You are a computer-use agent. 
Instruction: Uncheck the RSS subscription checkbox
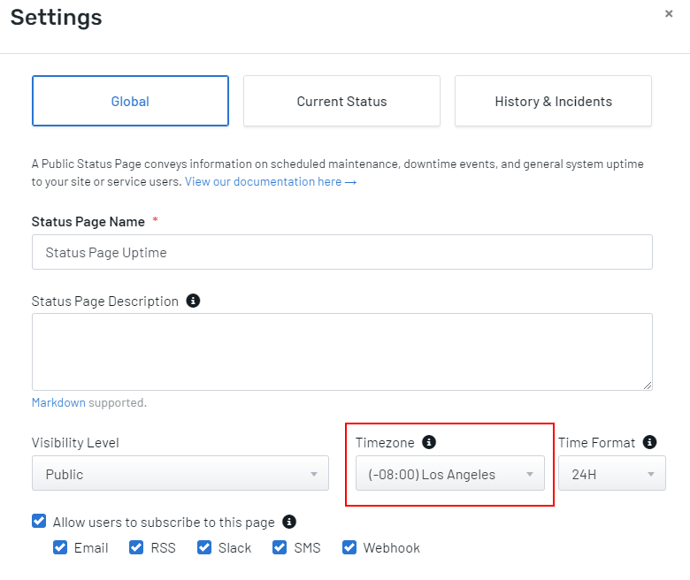coord(136,547)
